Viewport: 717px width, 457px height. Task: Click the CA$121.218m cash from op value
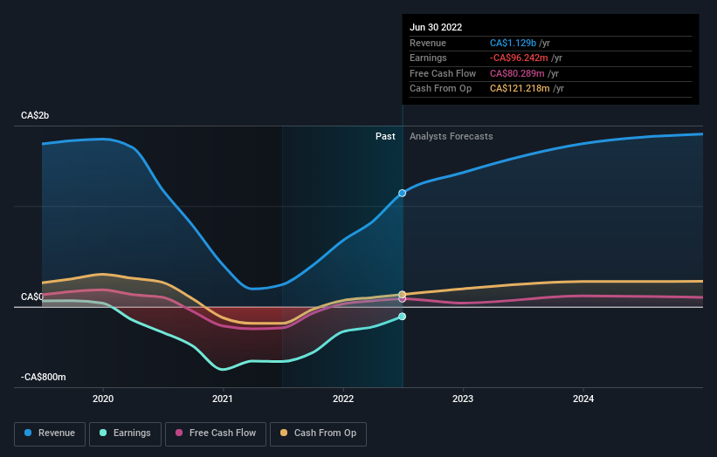point(520,89)
